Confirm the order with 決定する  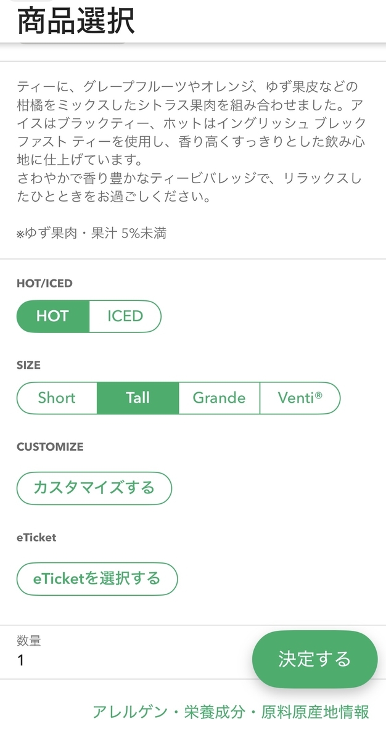click(314, 659)
